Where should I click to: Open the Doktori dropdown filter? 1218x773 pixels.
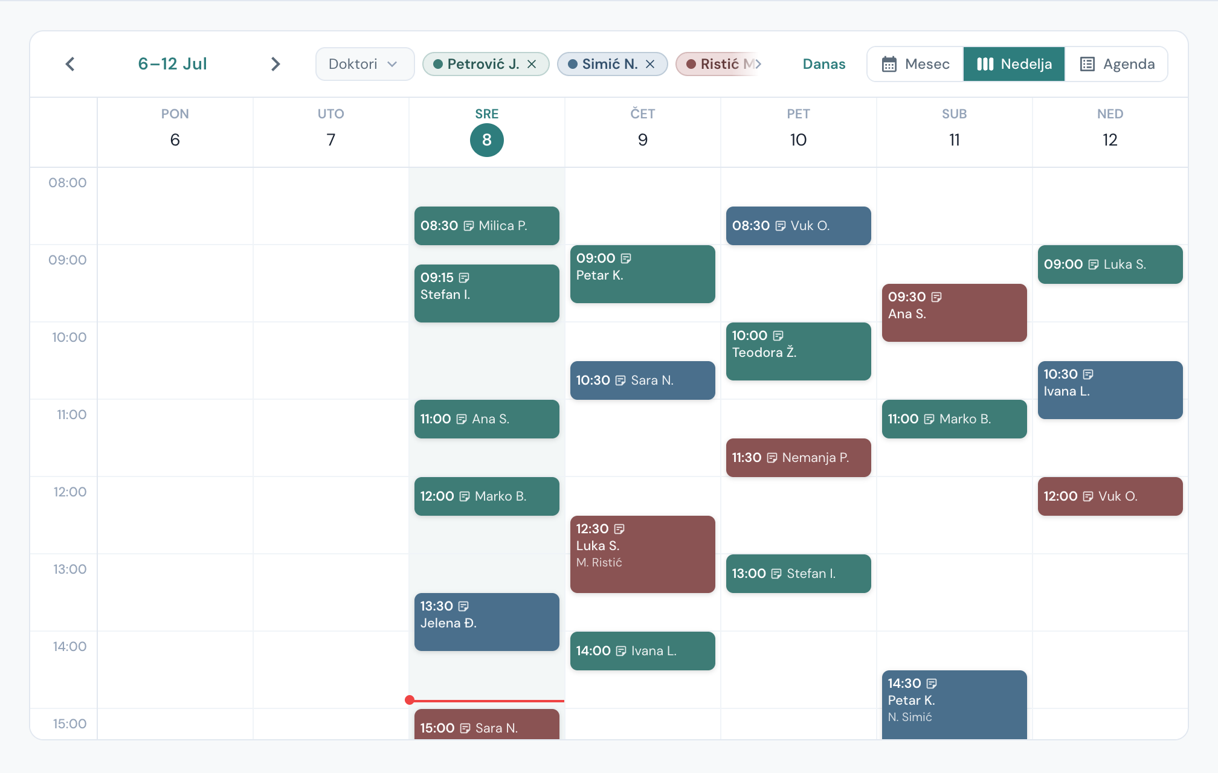click(x=364, y=64)
